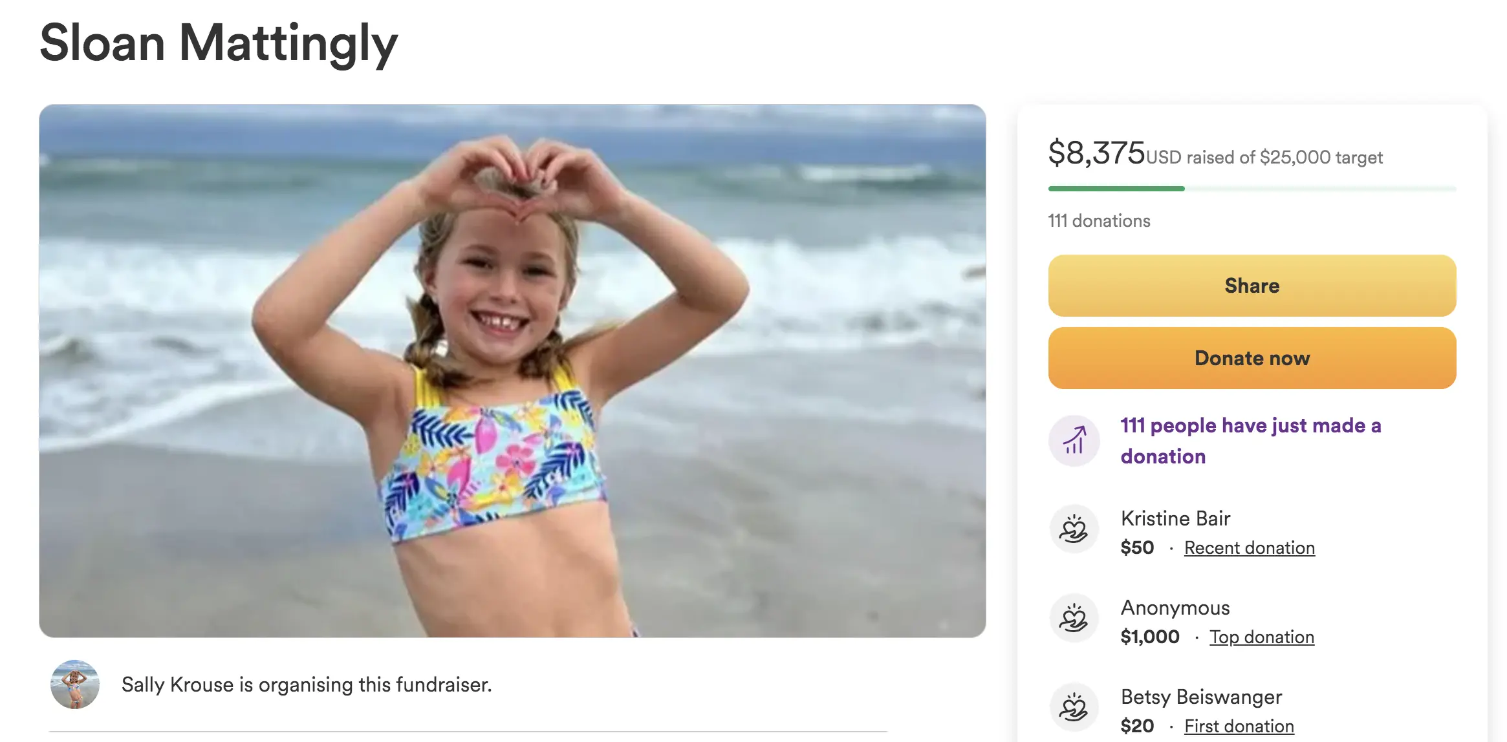The height and width of the screenshot is (742, 1507).
Task: Click the "Sloan Mattingly" page title
Action: pyautogui.click(x=219, y=43)
